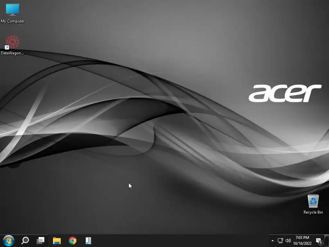Open the taskbar search magnifier
The height and width of the screenshot is (247, 329).
(x=25, y=241)
